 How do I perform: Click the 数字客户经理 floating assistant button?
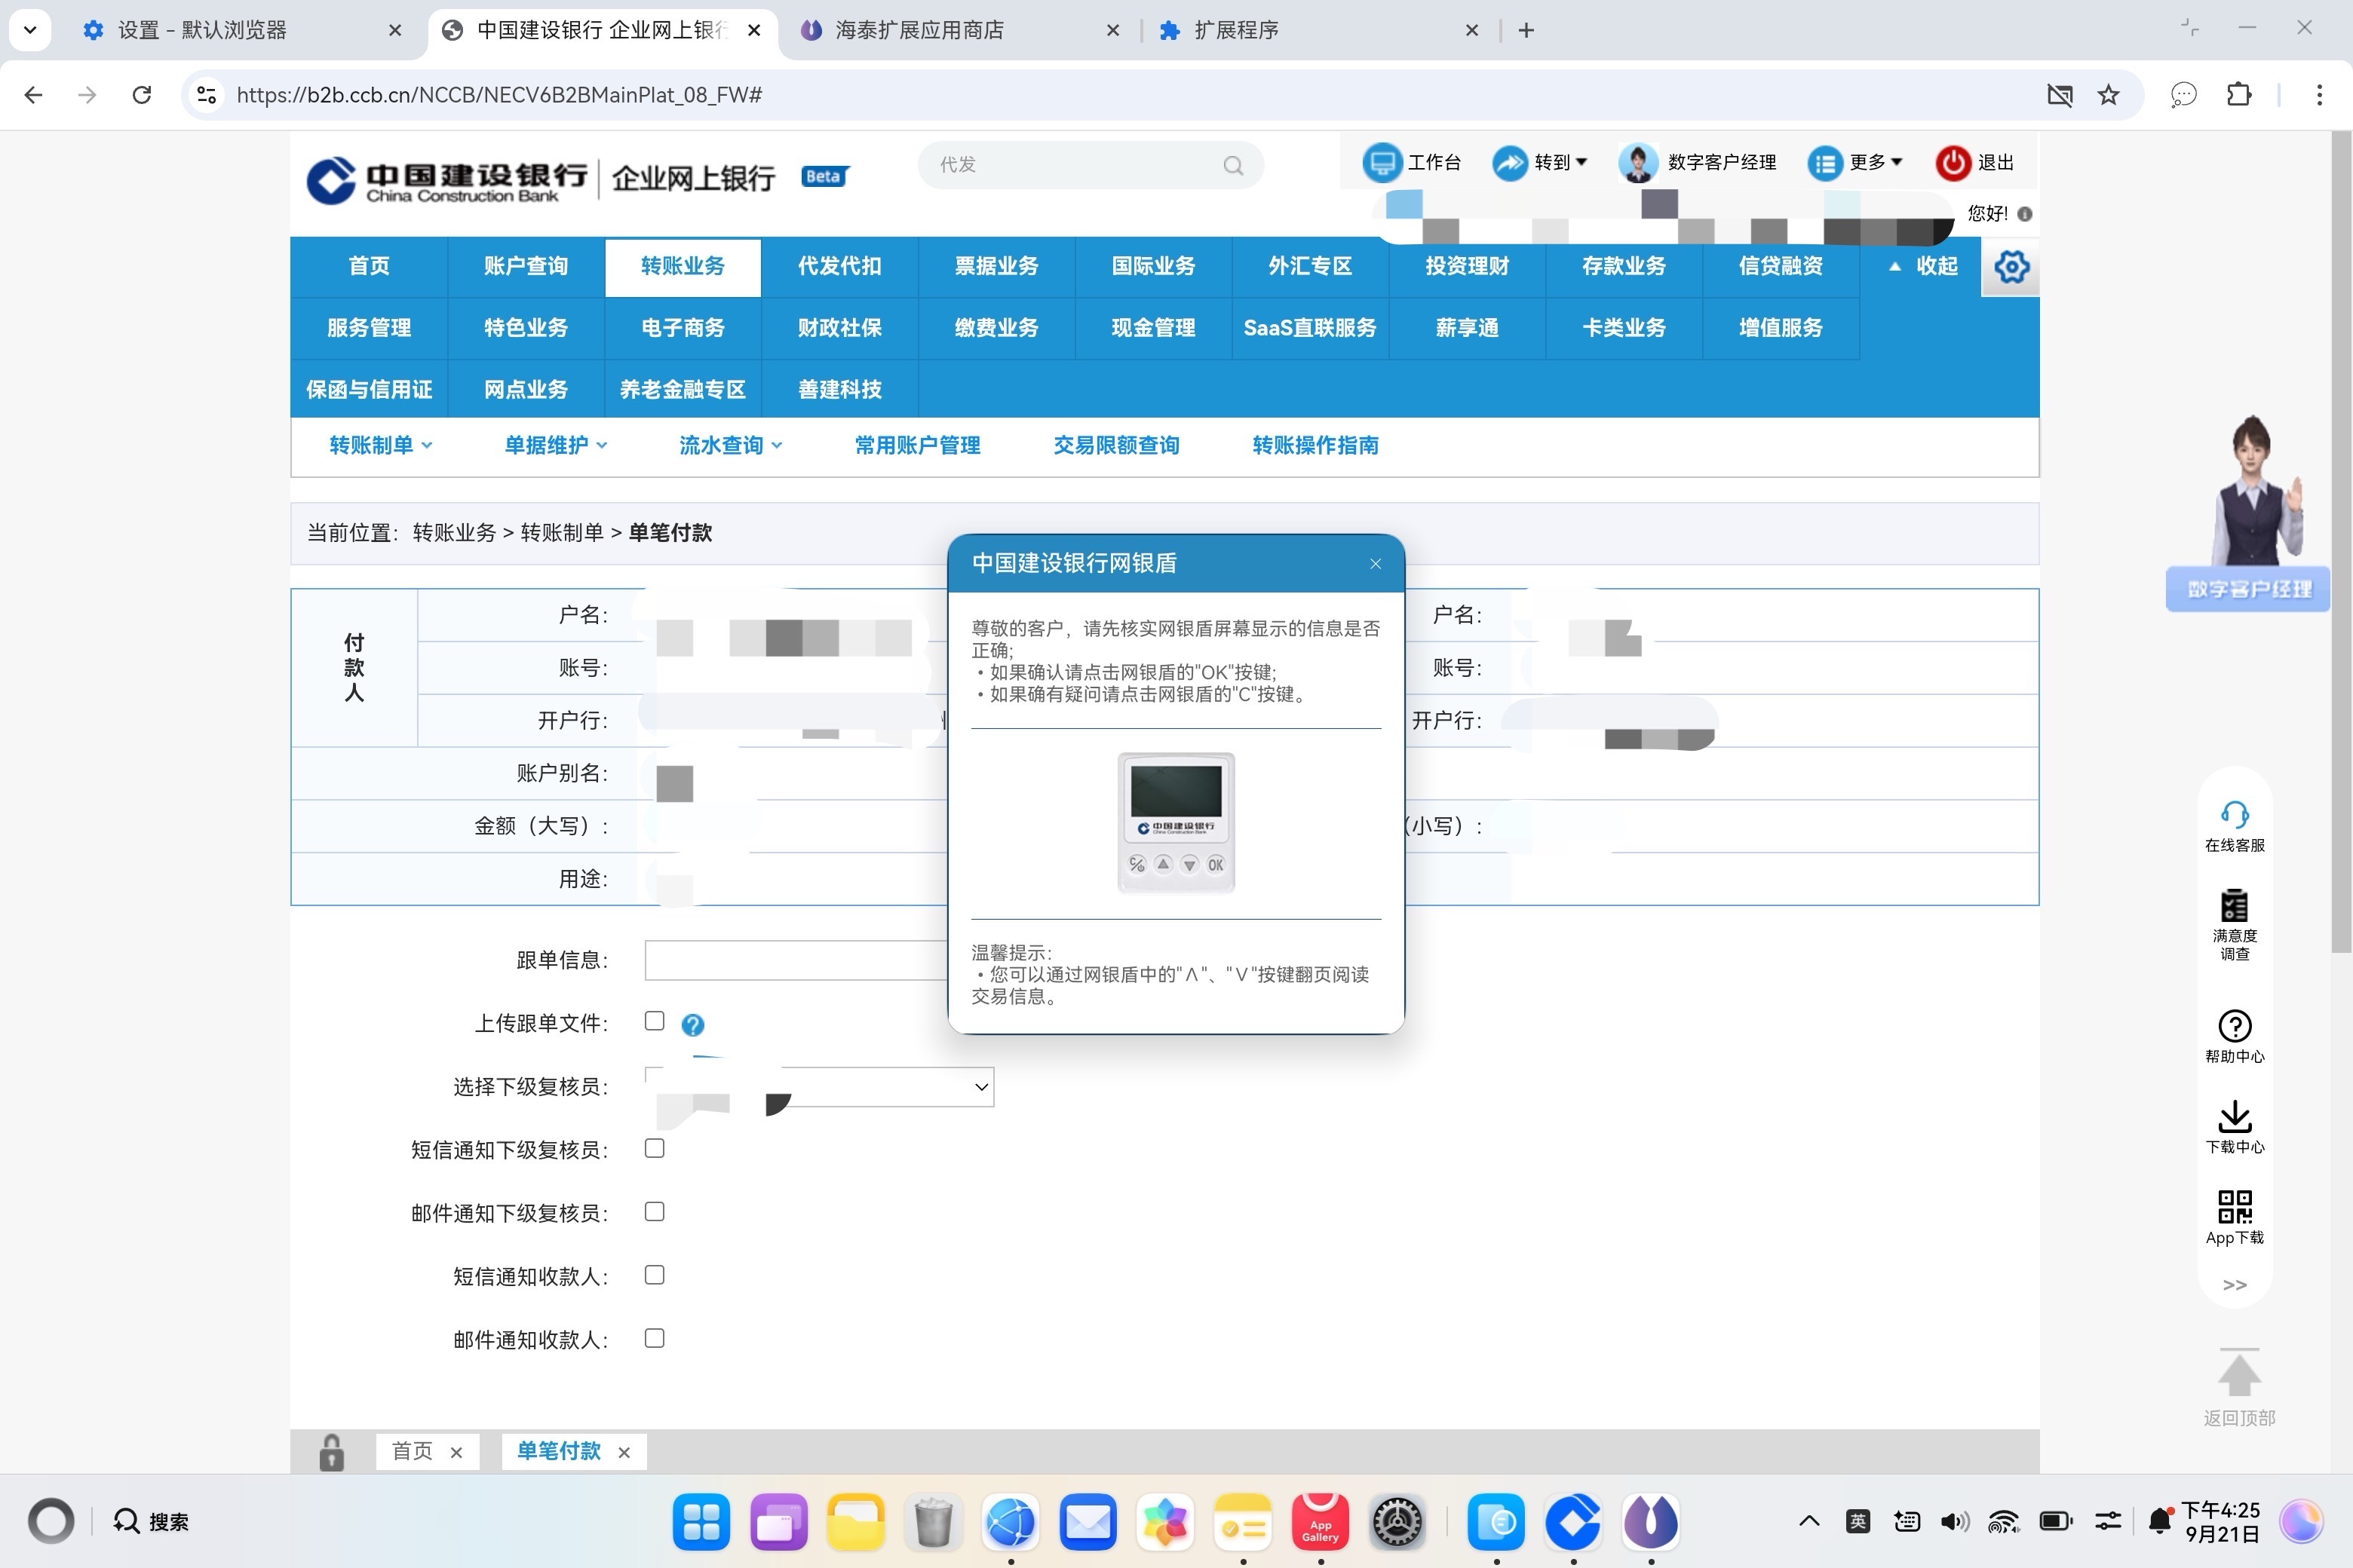point(2248,590)
